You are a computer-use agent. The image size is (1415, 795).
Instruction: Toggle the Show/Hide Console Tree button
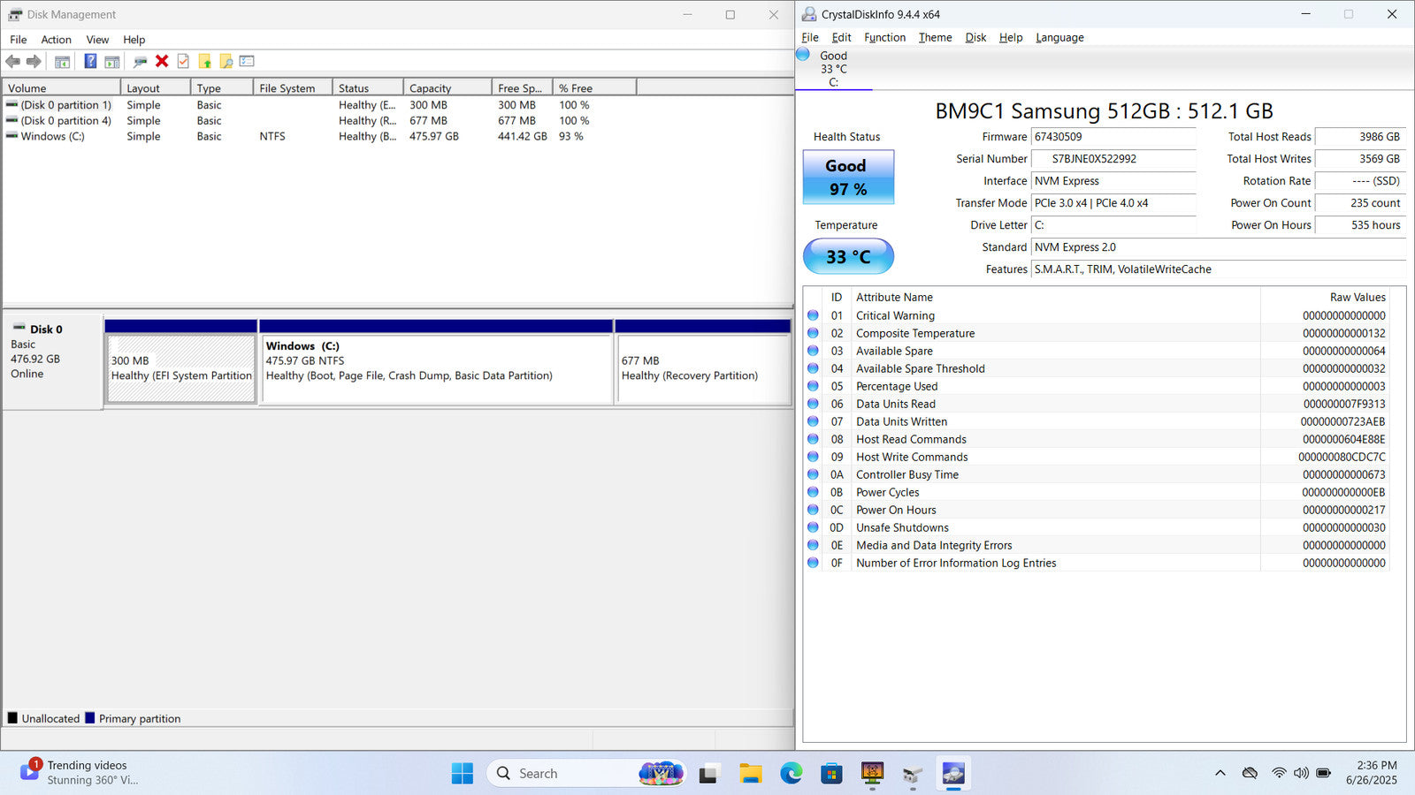coord(62,62)
